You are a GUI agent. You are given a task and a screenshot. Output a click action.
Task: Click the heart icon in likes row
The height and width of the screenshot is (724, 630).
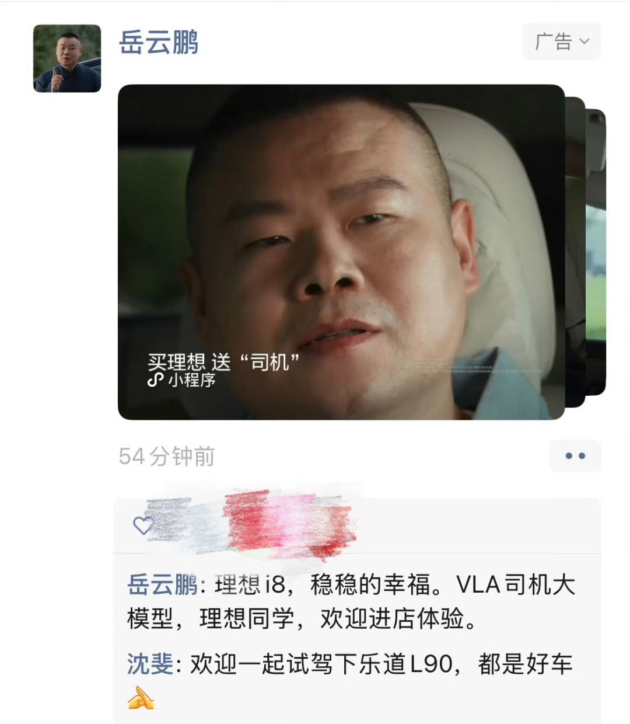(x=143, y=525)
